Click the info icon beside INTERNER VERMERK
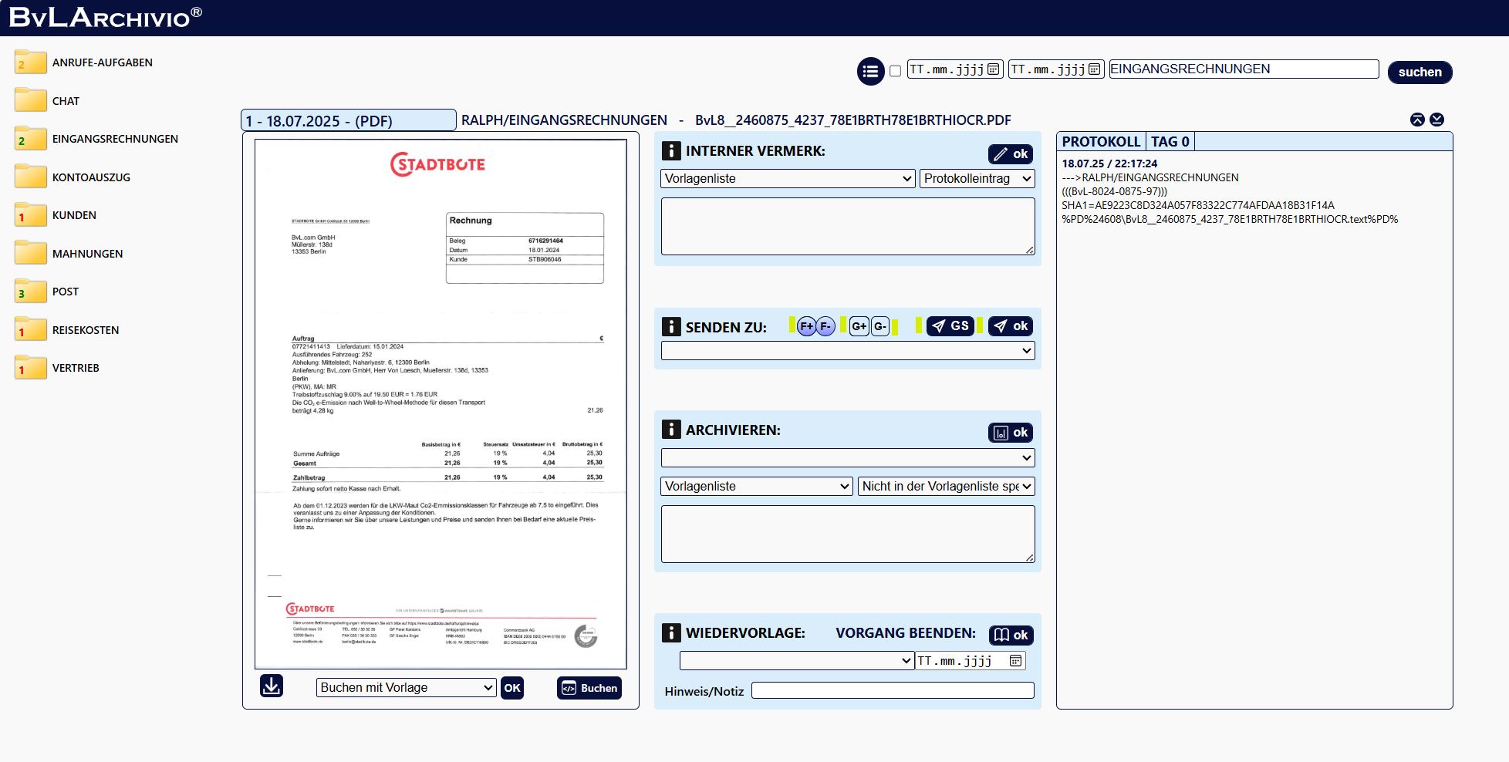Image resolution: width=1509 pixels, height=762 pixels. coord(671,150)
